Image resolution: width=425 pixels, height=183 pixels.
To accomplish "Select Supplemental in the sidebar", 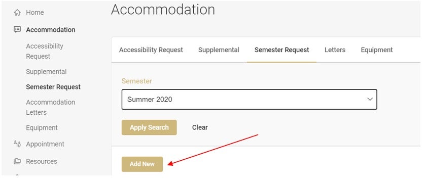I will tap(46, 72).
